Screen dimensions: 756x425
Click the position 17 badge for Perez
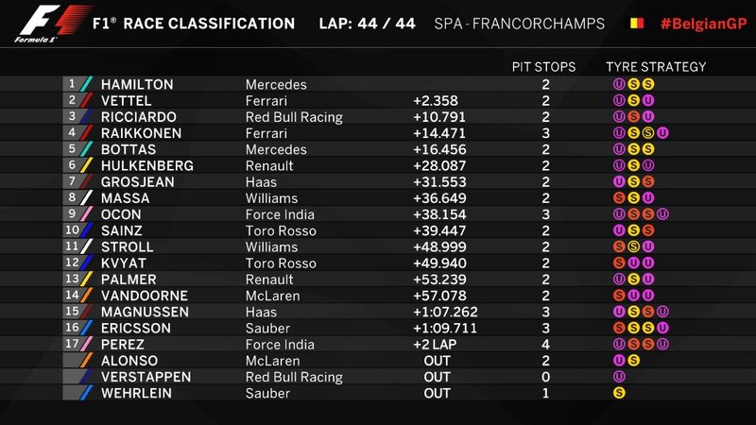pyautogui.click(x=72, y=345)
